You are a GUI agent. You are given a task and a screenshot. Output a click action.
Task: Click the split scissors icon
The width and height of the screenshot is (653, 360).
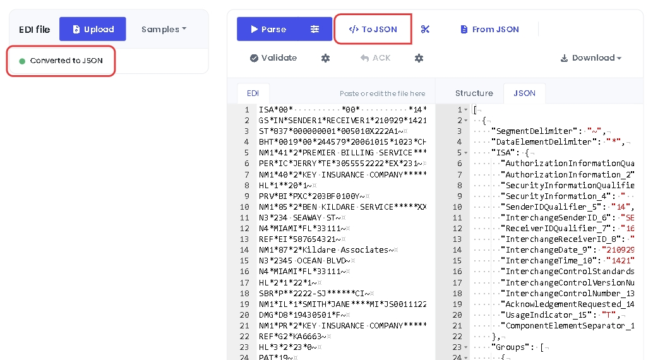point(425,29)
